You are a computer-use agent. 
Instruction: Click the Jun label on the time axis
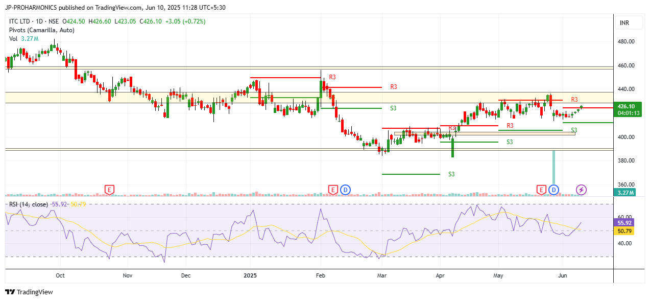coord(562,275)
